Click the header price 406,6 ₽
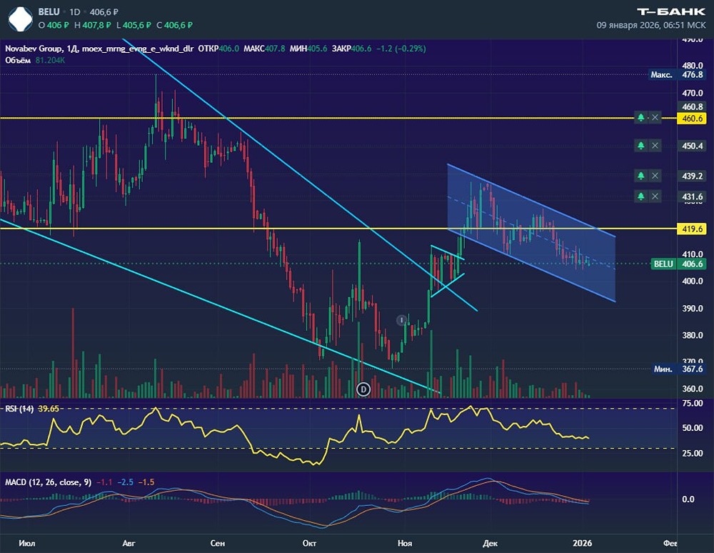This screenshot has width=714, height=553. (x=104, y=12)
